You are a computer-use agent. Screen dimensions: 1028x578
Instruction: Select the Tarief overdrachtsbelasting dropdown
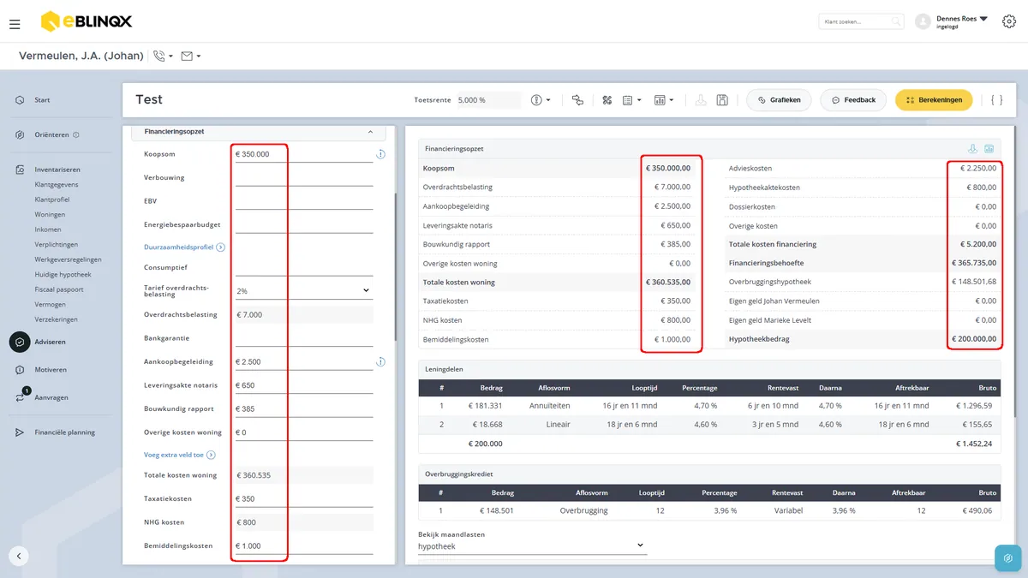[x=304, y=291]
